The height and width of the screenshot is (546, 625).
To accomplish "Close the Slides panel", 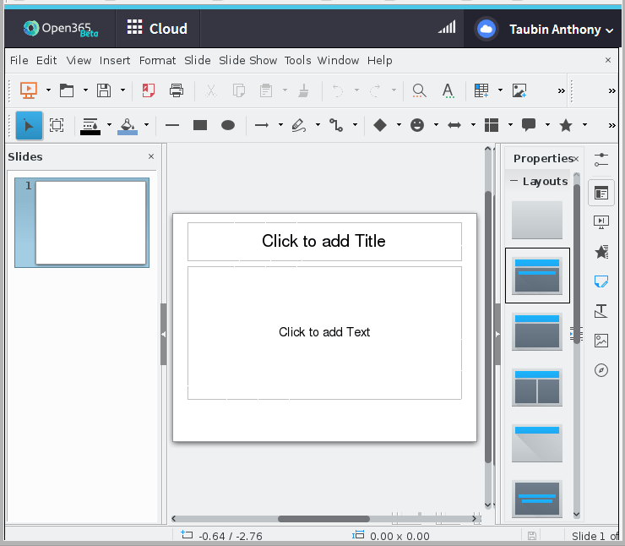I will 151,156.
